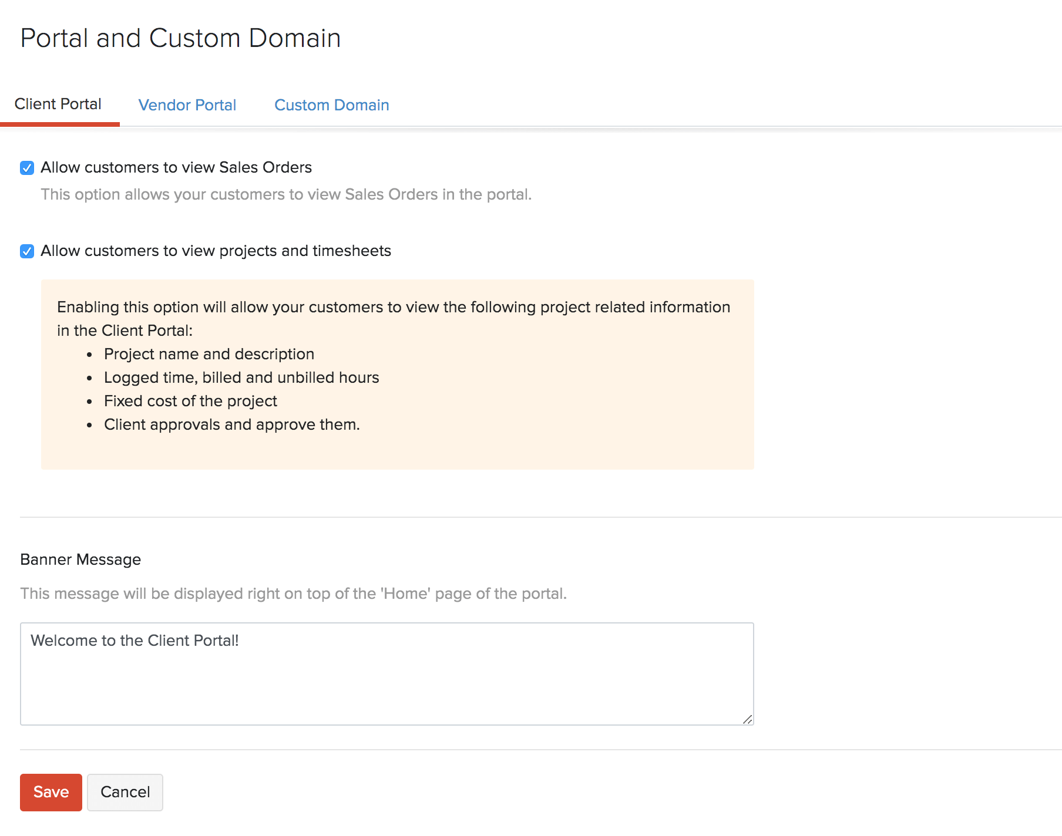Click the 'Allow customers to view Sales Orders' label
This screenshot has height=836, width=1062.
176,168
